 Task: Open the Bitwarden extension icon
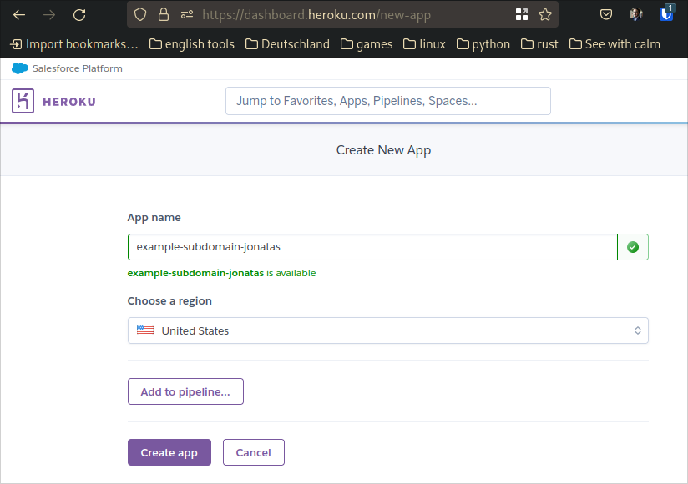pyautogui.click(x=666, y=13)
